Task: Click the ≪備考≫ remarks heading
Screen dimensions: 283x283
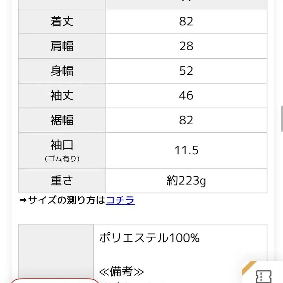Action: pyautogui.click(x=121, y=271)
